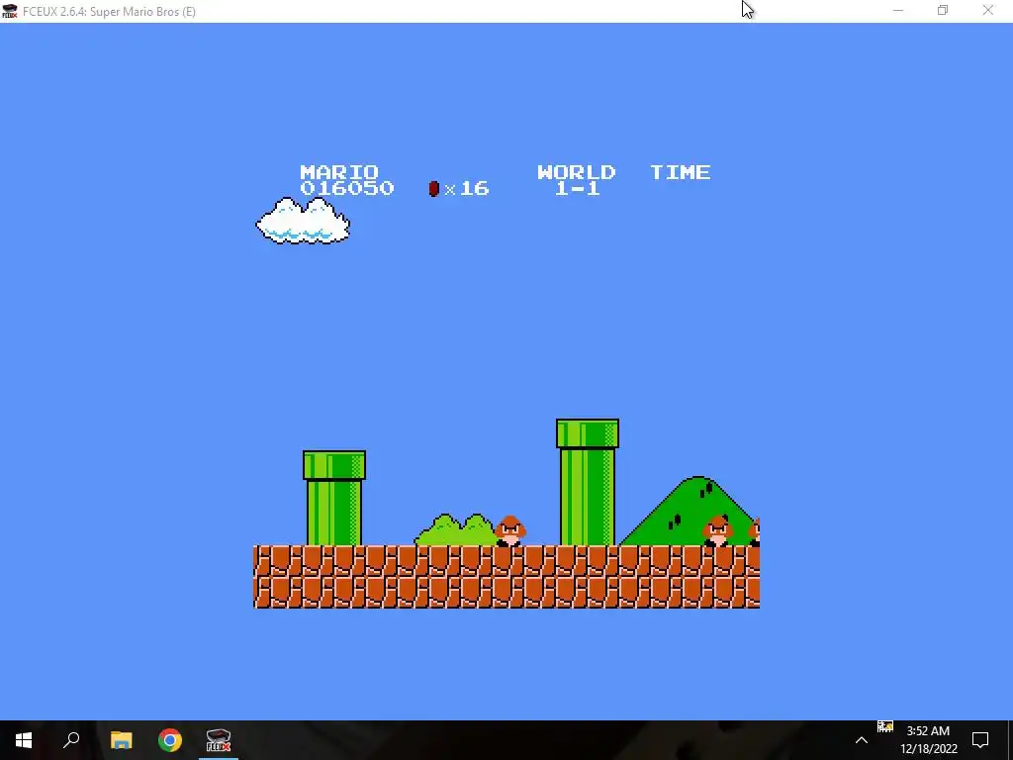The width and height of the screenshot is (1013, 760).
Task: Open the Windows Start menu
Action: (24, 740)
